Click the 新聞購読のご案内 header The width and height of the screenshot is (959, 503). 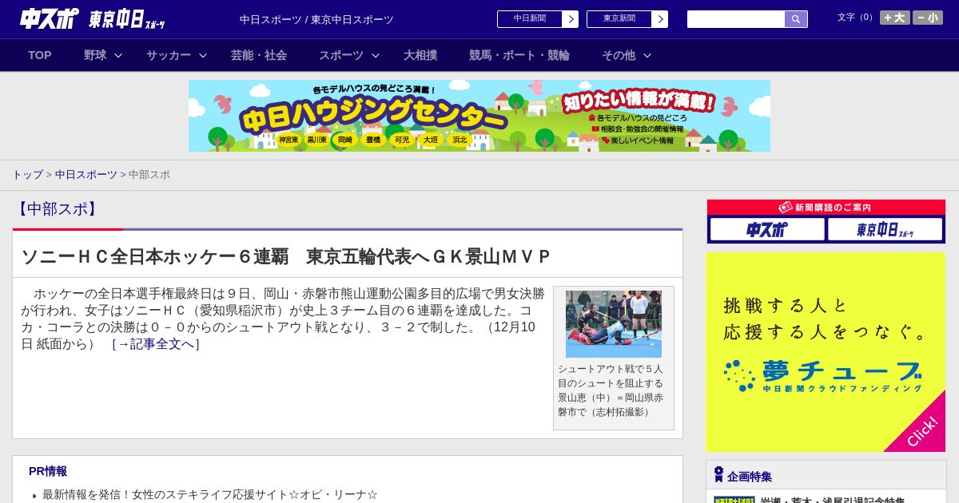click(826, 207)
